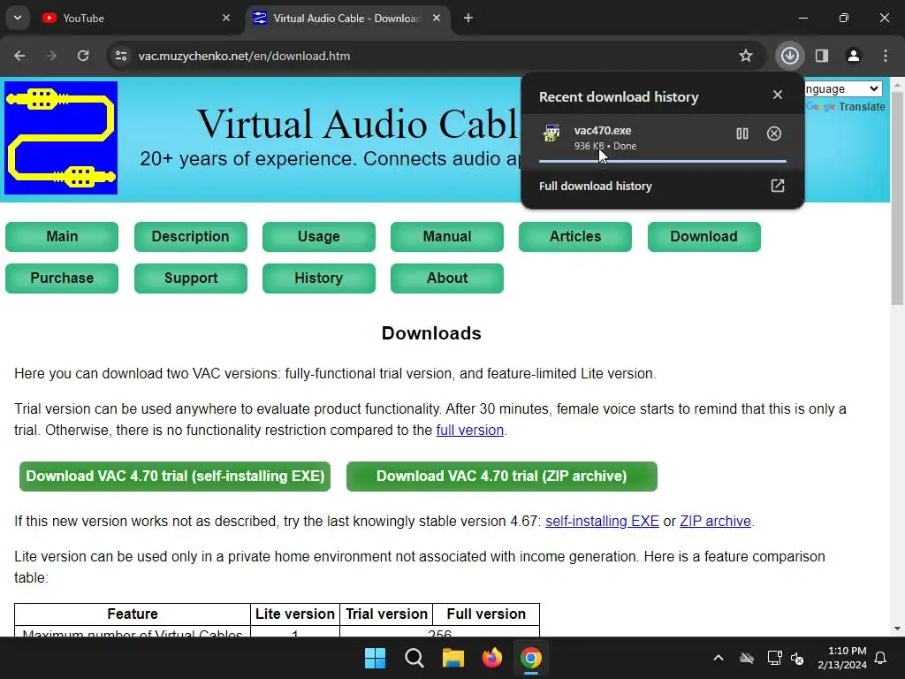Go to the Articles page
This screenshot has height=679, width=905.
coord(574,237)
